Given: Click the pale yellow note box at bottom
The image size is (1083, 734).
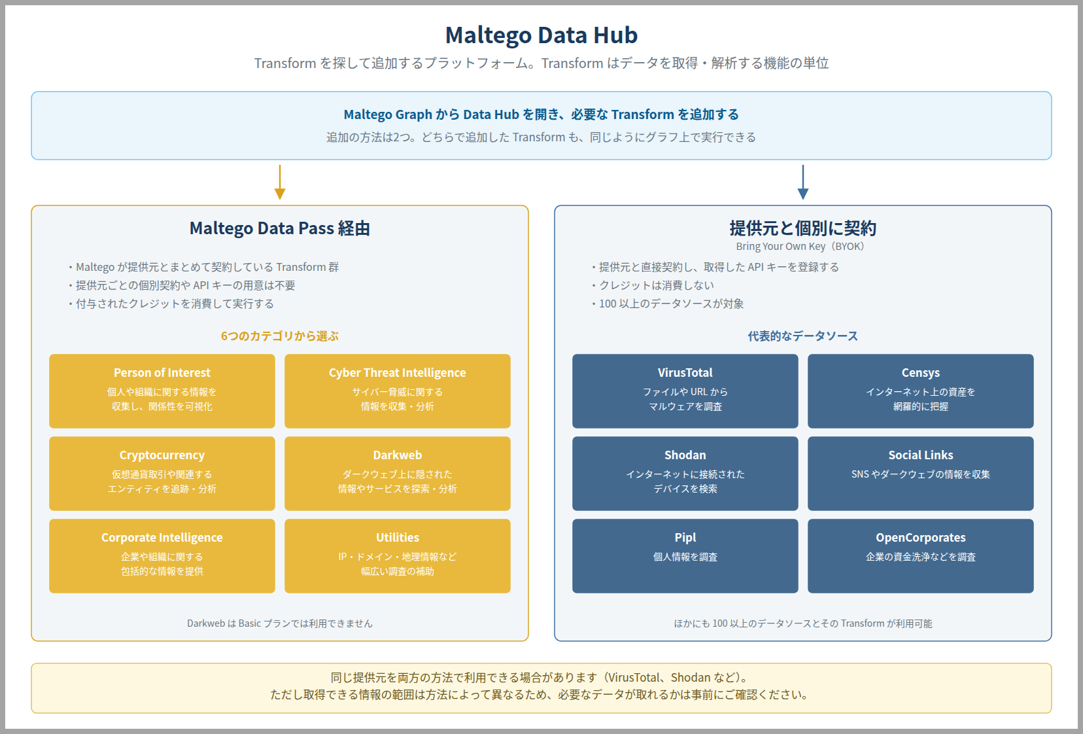Looking at the screenshot, I should pyautogui.click(x=541, y=688).
